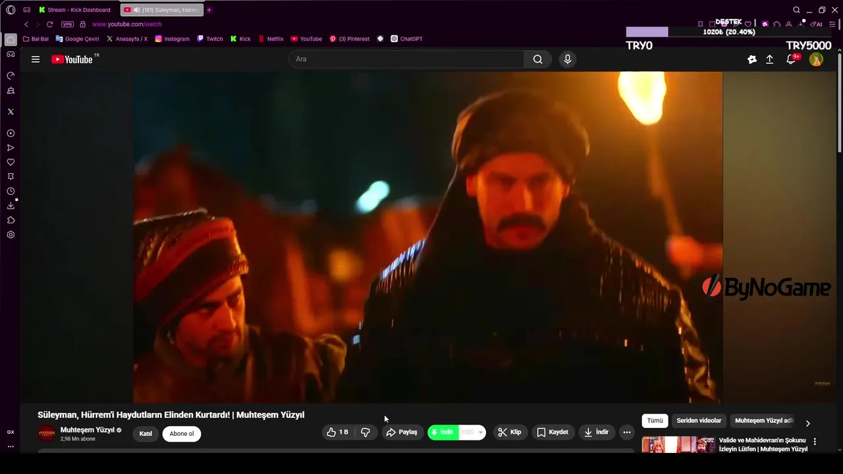Open the extensions cube icon in sidebar
This screenshot has height=474, width=843.
tap(11, 220)
